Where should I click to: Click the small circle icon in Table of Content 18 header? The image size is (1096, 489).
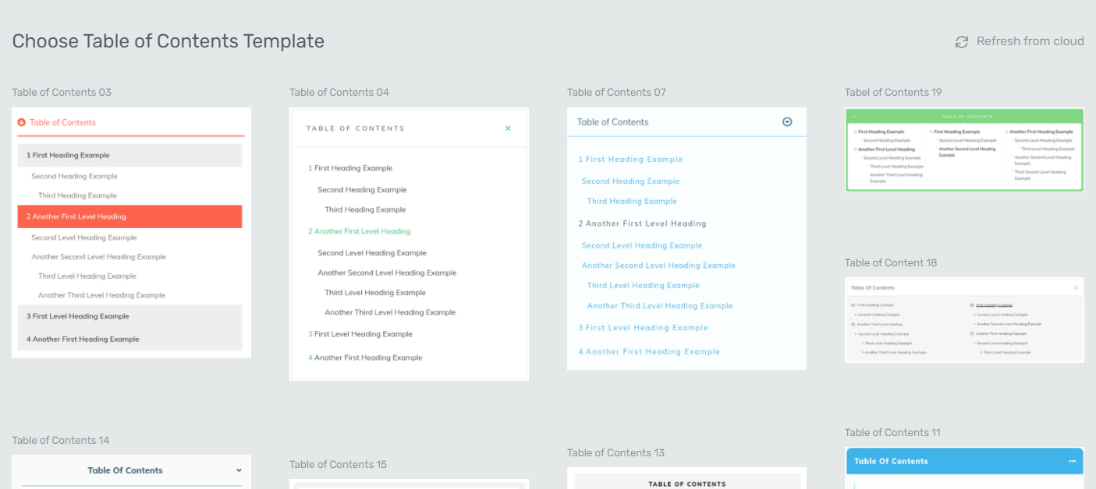1076,288
